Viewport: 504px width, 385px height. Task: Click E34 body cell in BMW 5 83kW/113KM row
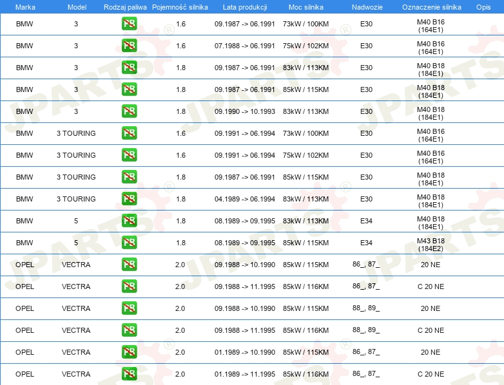pyautogui.click(x=366, y=221)
